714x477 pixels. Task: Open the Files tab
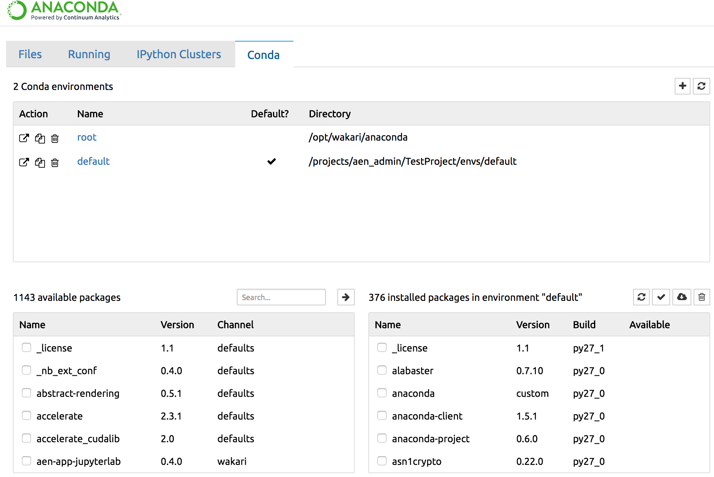click(x=30, y=54)
